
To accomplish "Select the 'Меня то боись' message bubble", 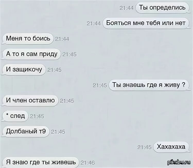I will (x=28, y=39).
